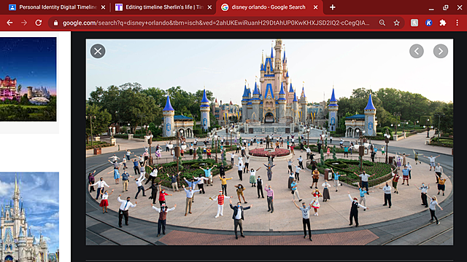
Task: Open the gray extension icon next to the star
Action: pos(414,23)
